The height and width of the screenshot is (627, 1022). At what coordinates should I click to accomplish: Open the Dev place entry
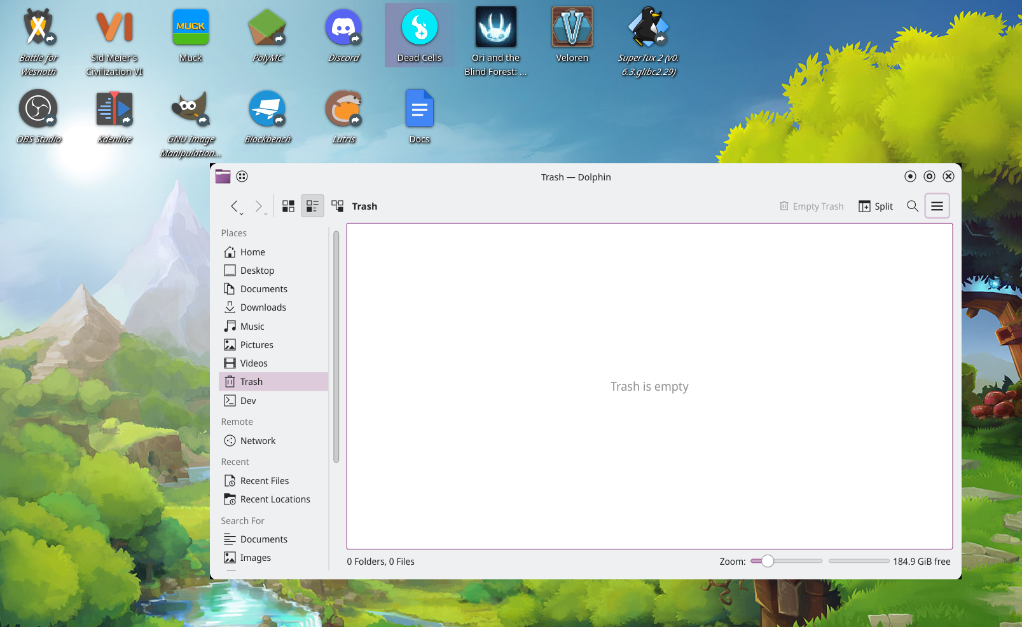[273, 401]
